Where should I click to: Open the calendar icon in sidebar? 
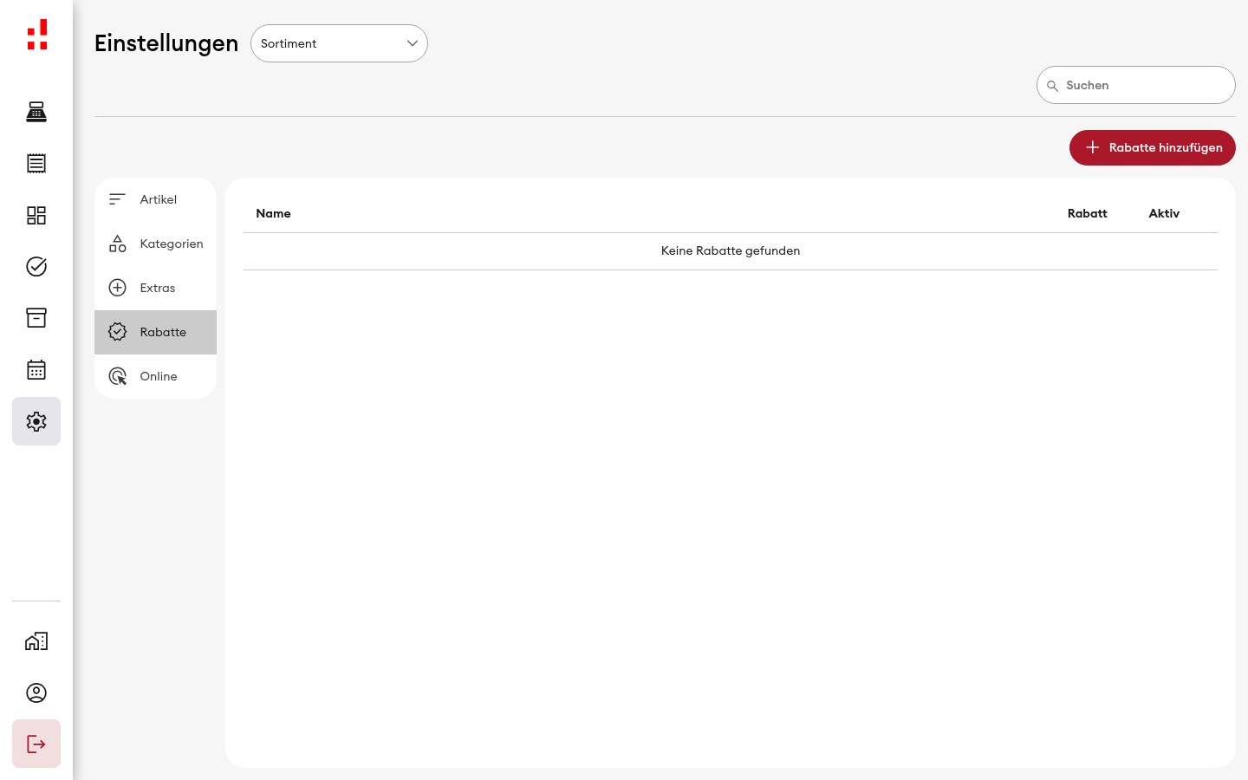(x=36, y=370)
